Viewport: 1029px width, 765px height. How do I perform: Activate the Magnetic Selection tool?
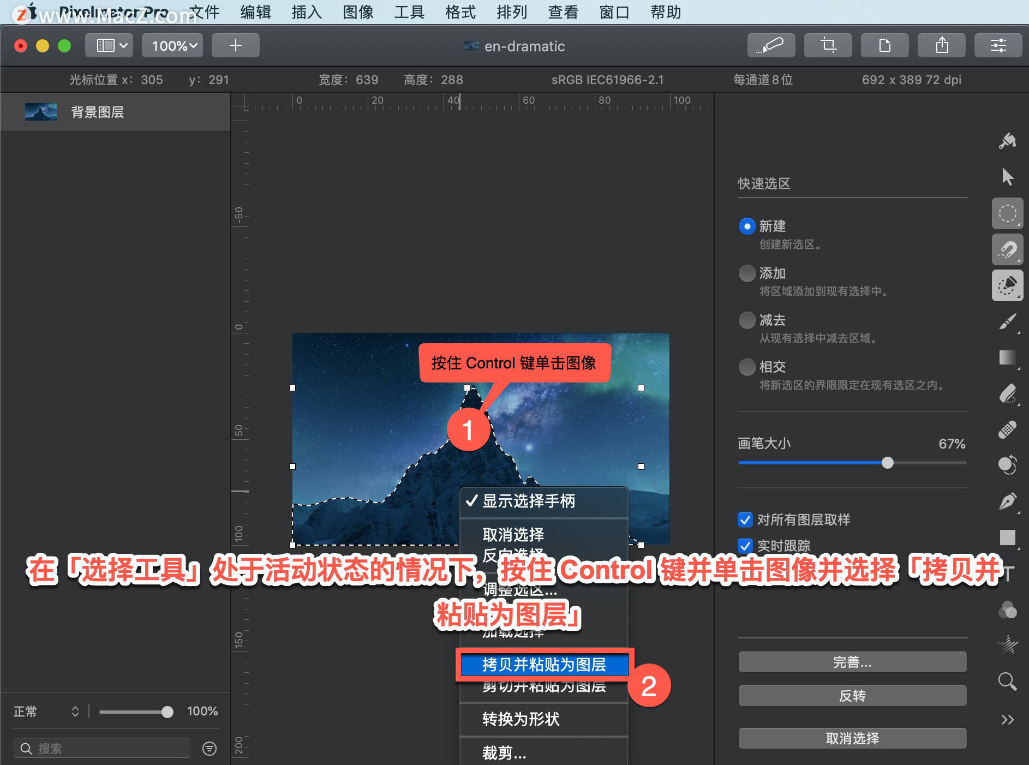click(x=1008, y=249)
